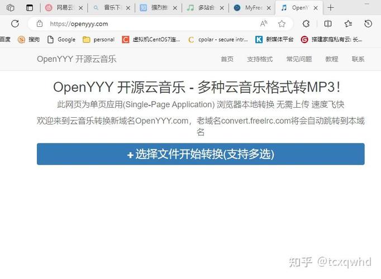Open the 虚拟机CentOS7 bookmark
This screenshot has height=279, width=381.
click(151, 39)
